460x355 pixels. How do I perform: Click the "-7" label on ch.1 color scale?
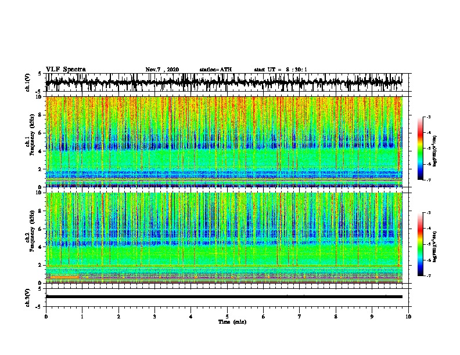coord(428,180)
